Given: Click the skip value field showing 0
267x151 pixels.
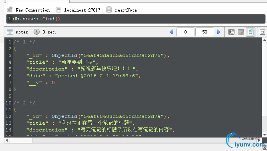Looking at the screenshot, I should click(185, 32).
